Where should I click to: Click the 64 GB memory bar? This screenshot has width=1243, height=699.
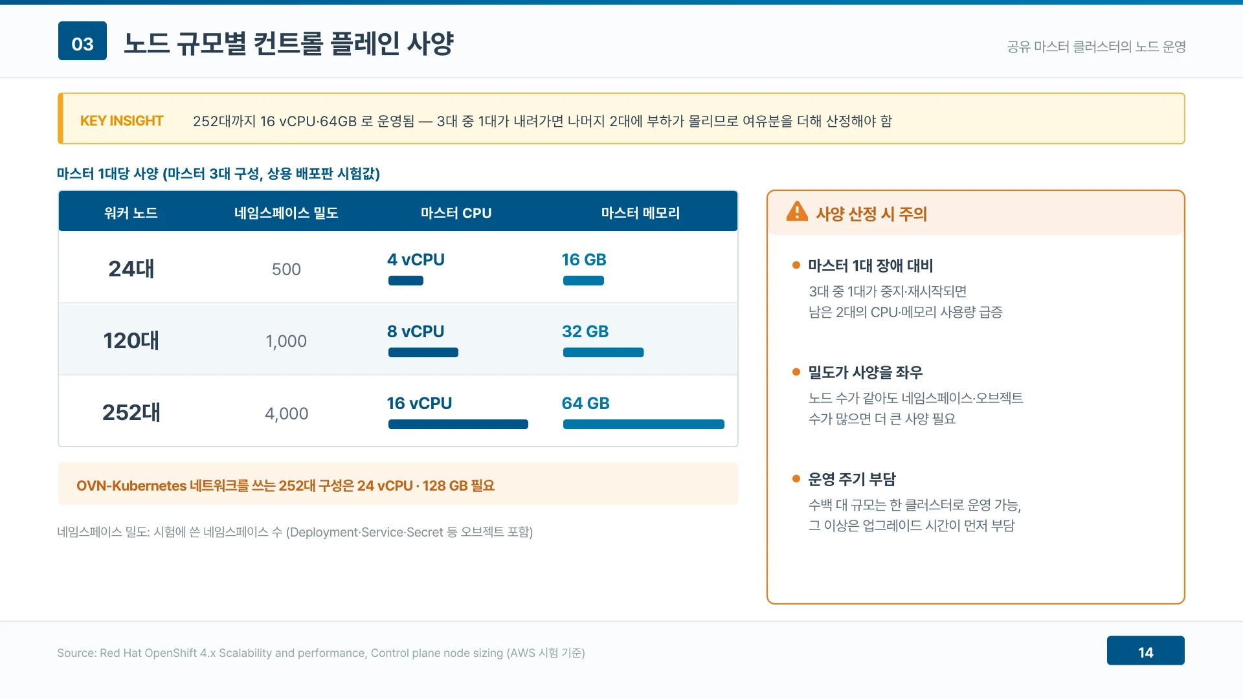point(644,425)
